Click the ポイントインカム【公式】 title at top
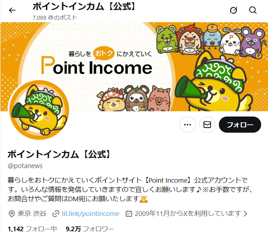The image size is (268, 236). [84, 7]
